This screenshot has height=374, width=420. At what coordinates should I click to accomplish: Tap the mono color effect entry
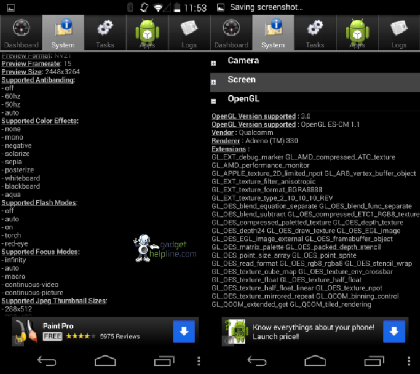(12, 137)
